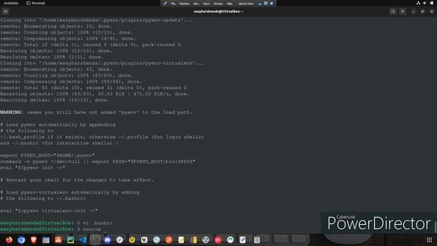Click the 'source' command prompt line
Screen dimensions: 437x246
(x=53, y=229)
